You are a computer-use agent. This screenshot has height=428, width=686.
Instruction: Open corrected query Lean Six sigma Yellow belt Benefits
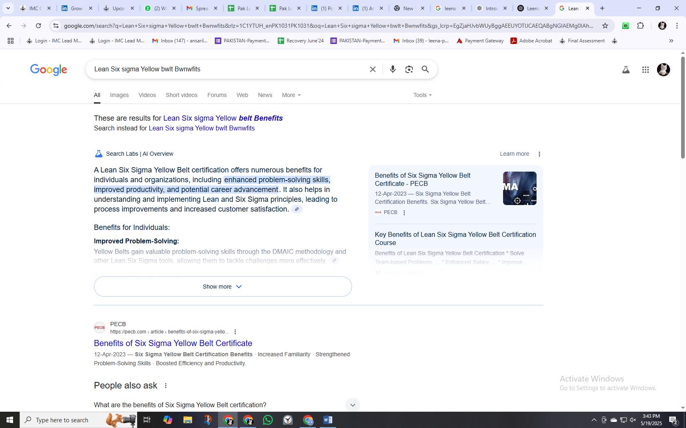pyautogui.click(x=223, y=118)
